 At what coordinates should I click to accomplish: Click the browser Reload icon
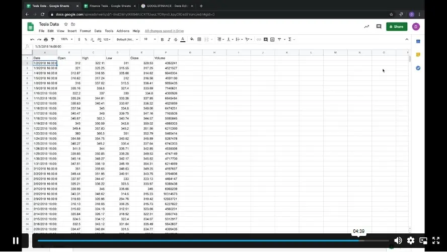coord(42,14)
